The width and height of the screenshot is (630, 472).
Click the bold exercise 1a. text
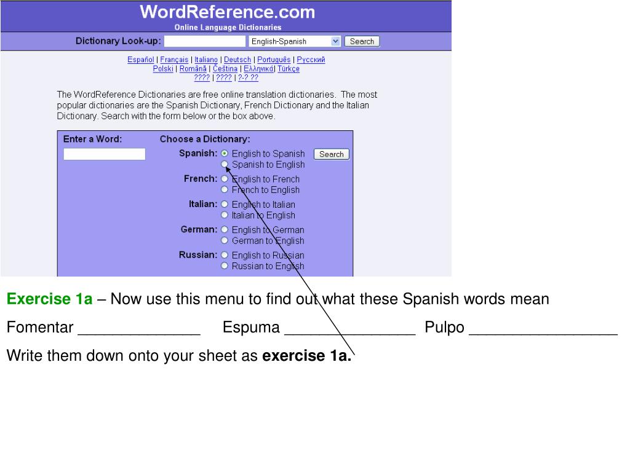(307, 356)
